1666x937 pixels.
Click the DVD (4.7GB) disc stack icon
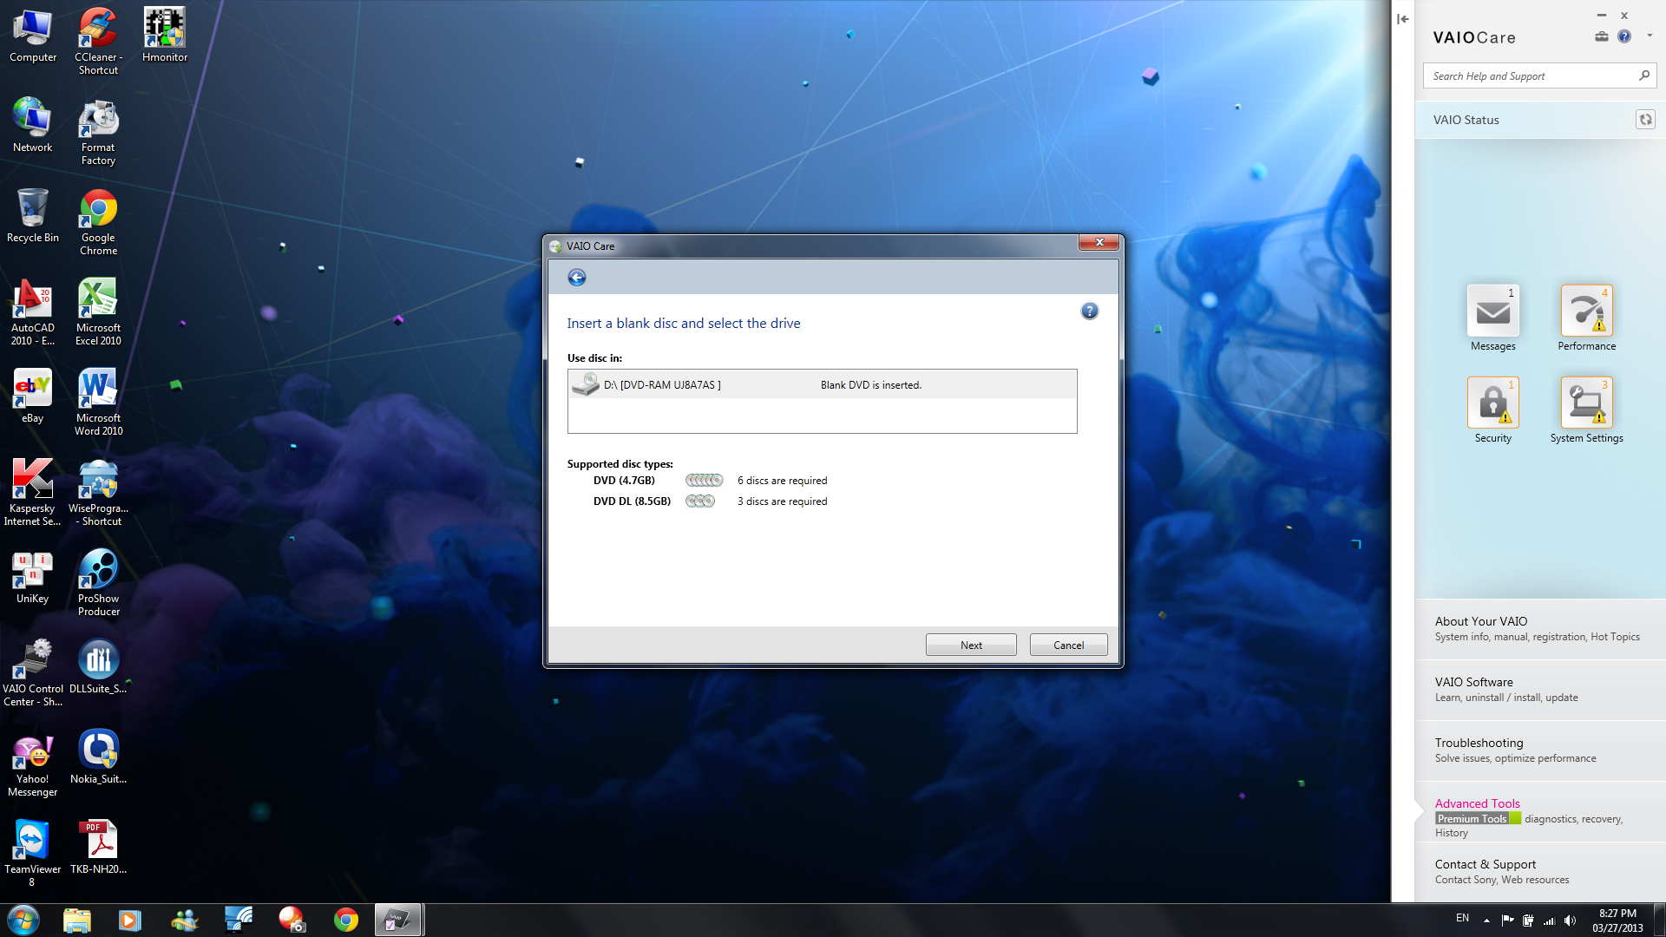pyautogui.click(x=704, y=480)
